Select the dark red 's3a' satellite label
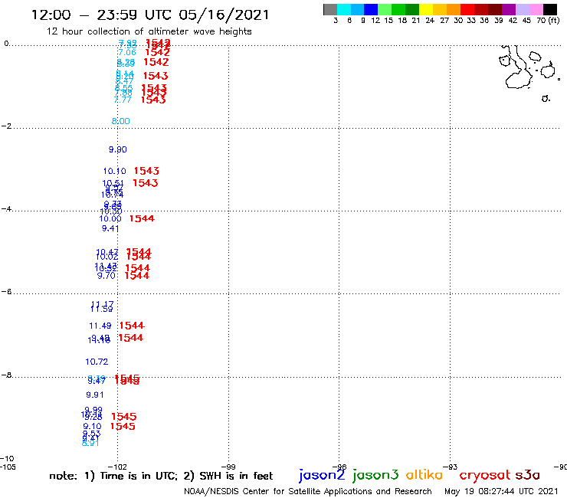The image size is (567, 498). 528,475
